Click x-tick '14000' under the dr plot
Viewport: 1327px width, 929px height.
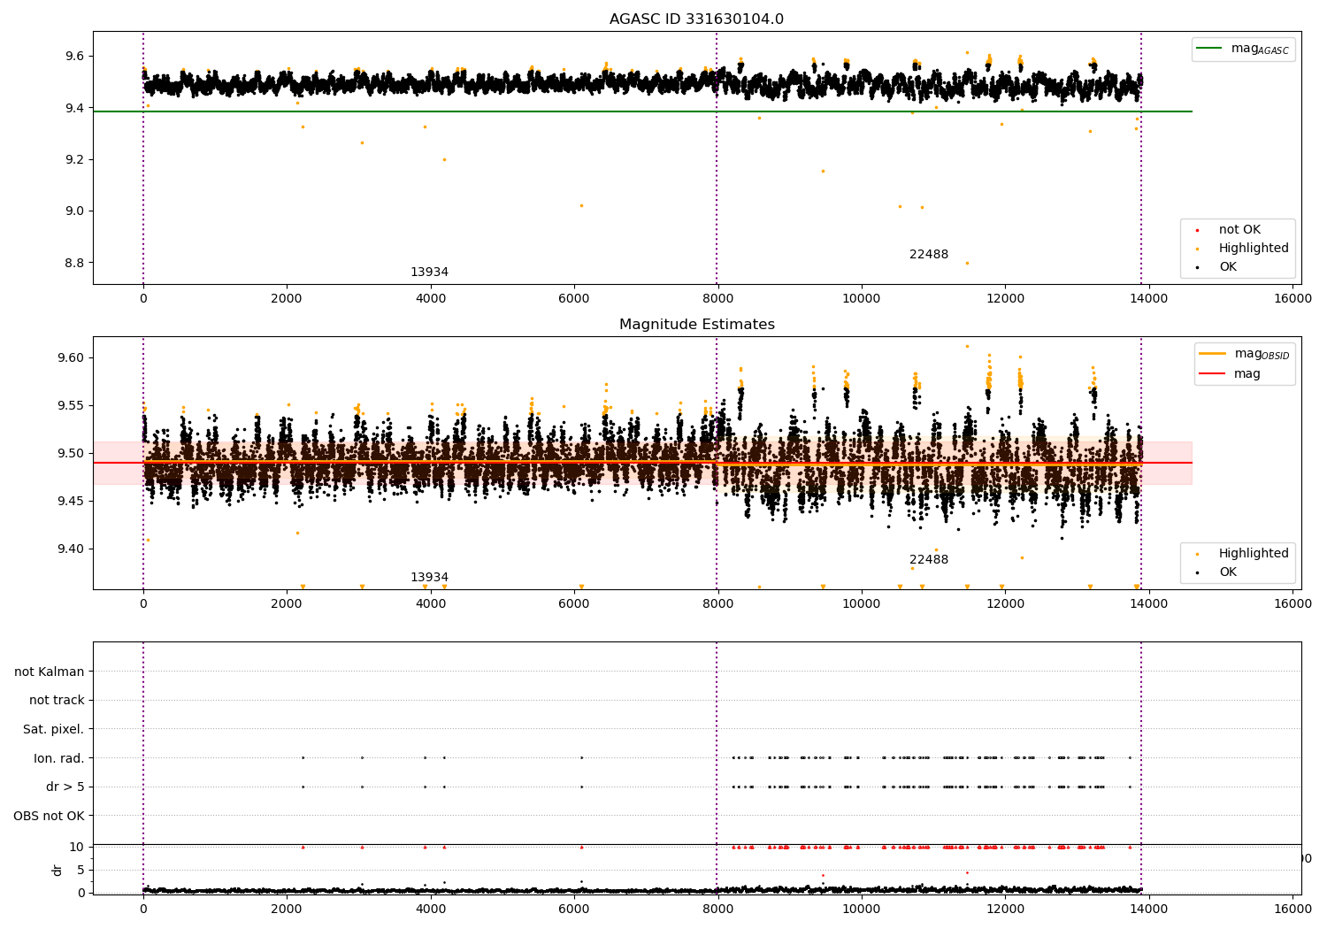tap(1148, 910)
